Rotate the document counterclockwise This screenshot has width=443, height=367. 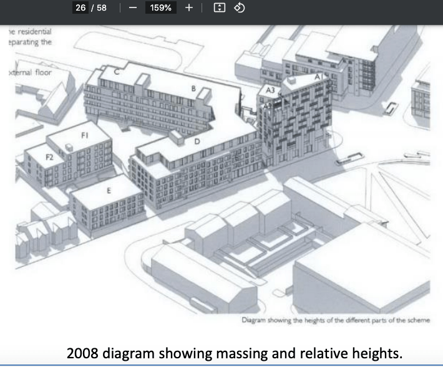240,8
